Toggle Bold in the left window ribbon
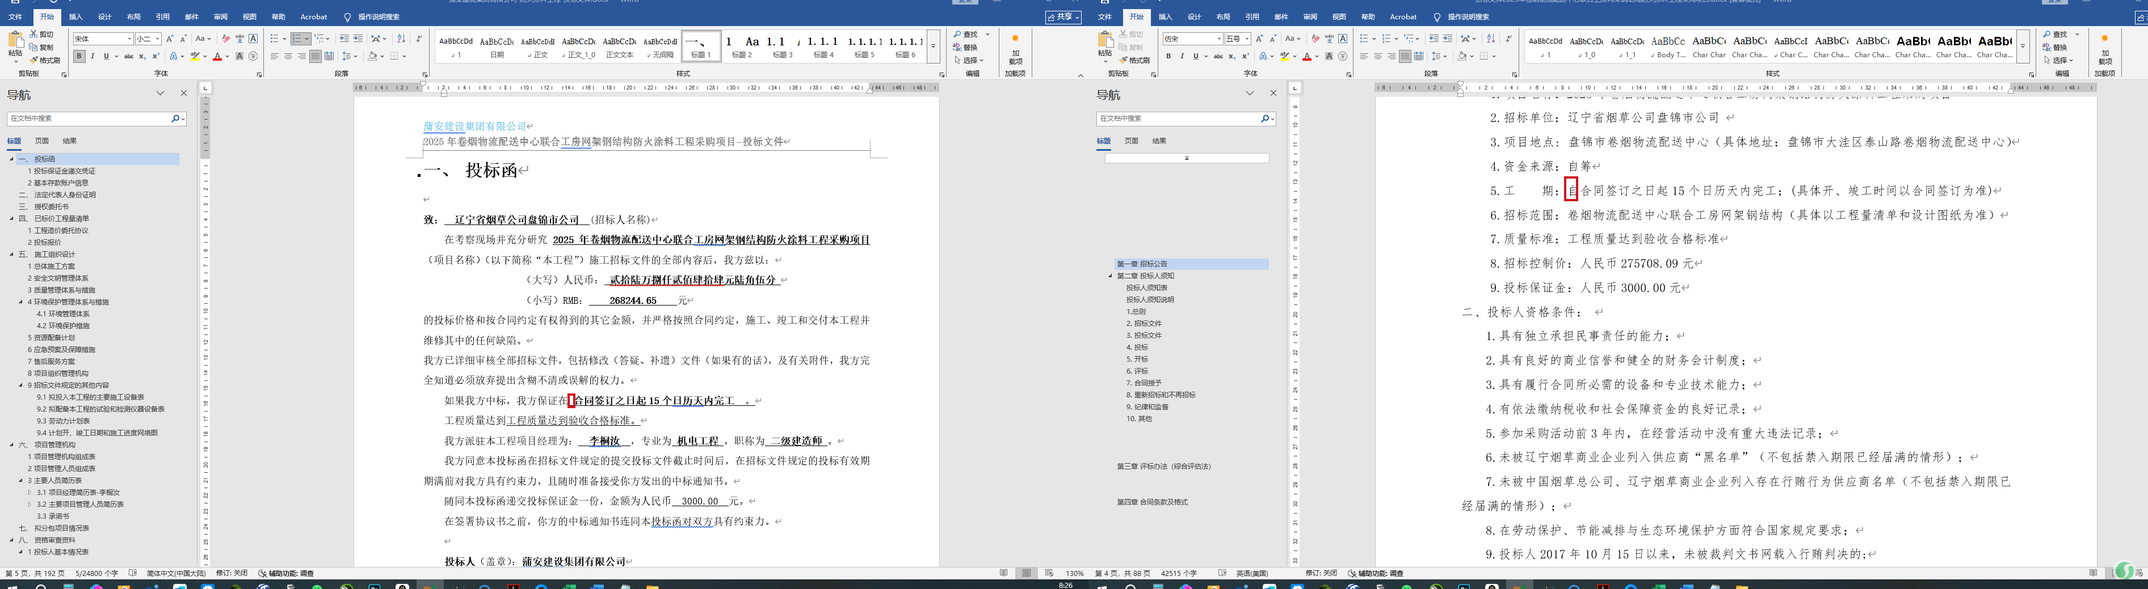Screen dimensions: 2148x589 click(x=79, y=57)
